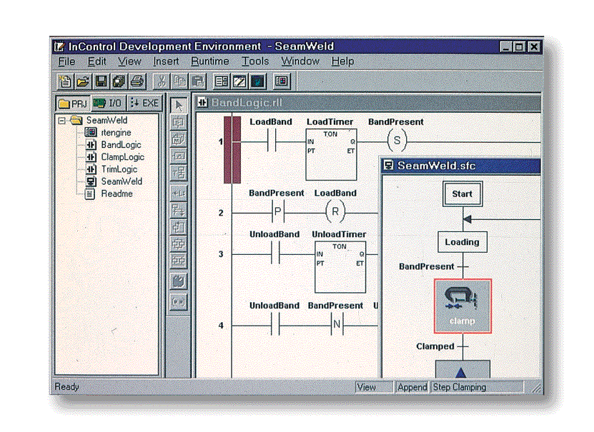Switch to the PRJ tab
This screenshot has height=432, width=594.
pos(73,104)
